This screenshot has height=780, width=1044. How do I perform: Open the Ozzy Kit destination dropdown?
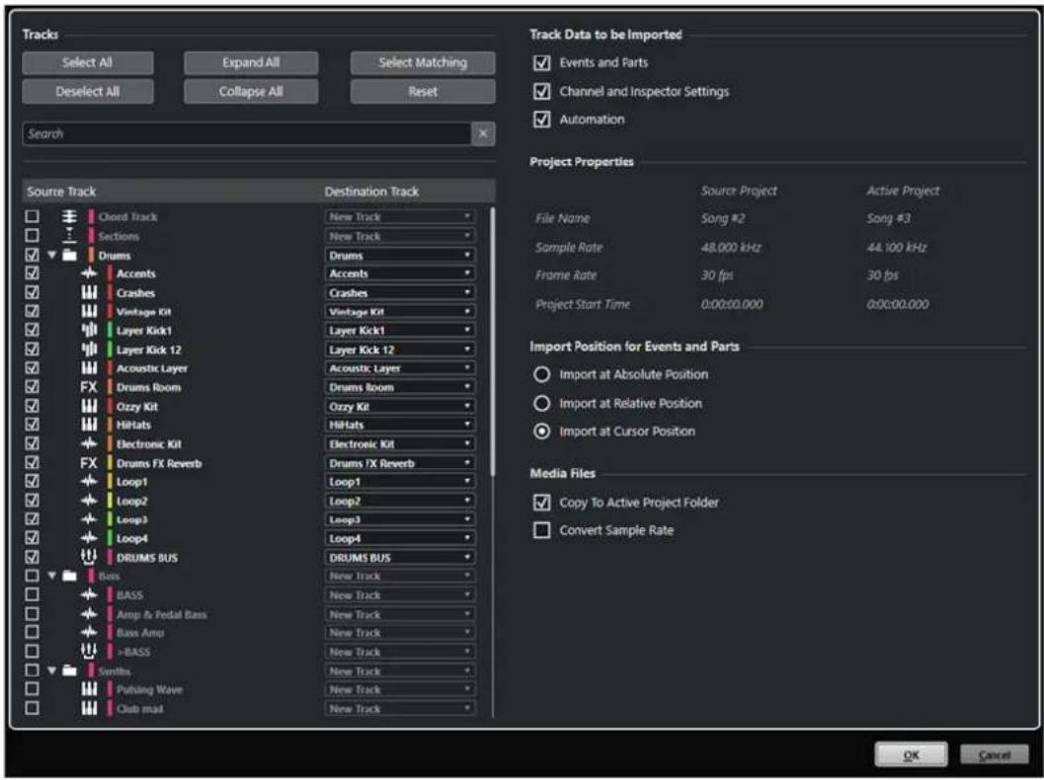point(399,406)
